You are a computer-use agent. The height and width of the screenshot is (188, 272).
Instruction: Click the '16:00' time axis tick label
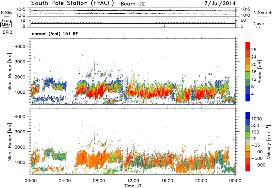point(167,181)
